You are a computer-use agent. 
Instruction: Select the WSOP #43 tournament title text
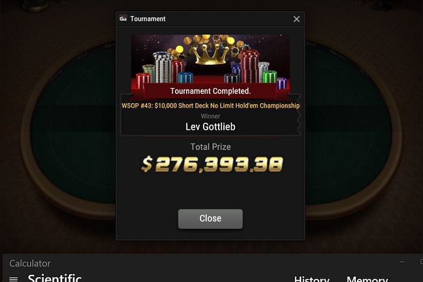pos(210,106)
